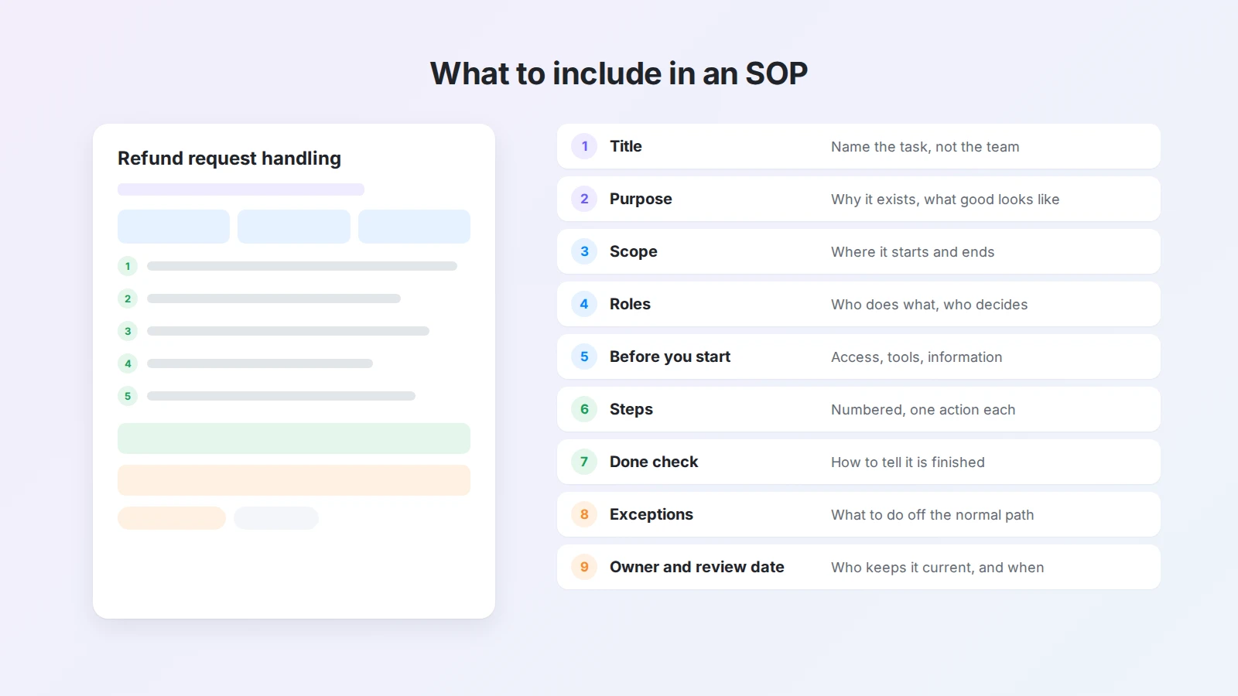Click the number 1 badge beside Title

[x=584, y=146]
